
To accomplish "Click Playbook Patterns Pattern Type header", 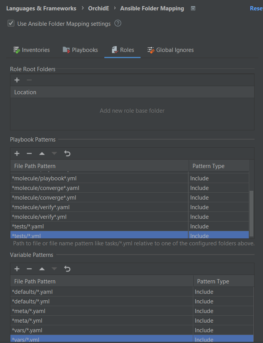I will coord(219,166).
